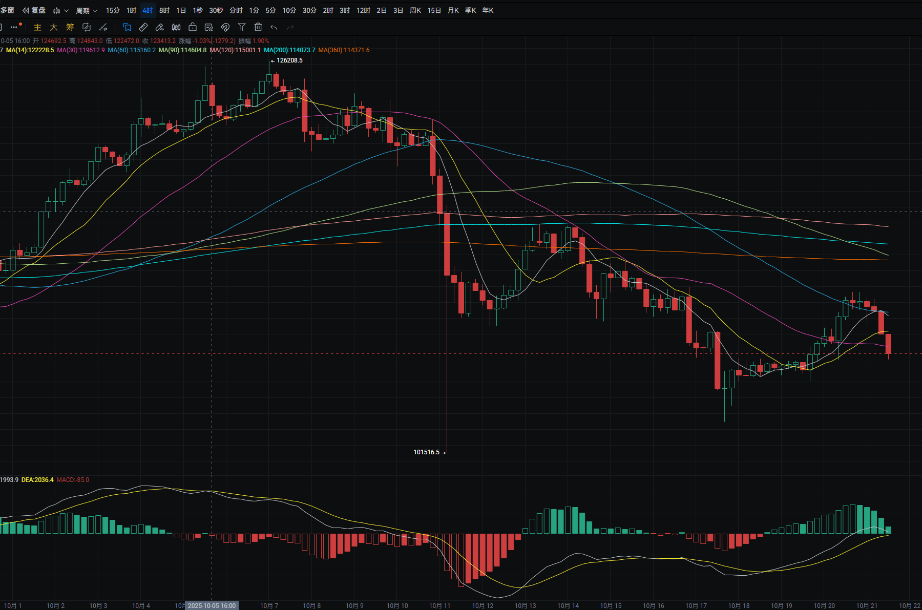
Task: Toggle the 主 indicator button
Action: (37, 27)
